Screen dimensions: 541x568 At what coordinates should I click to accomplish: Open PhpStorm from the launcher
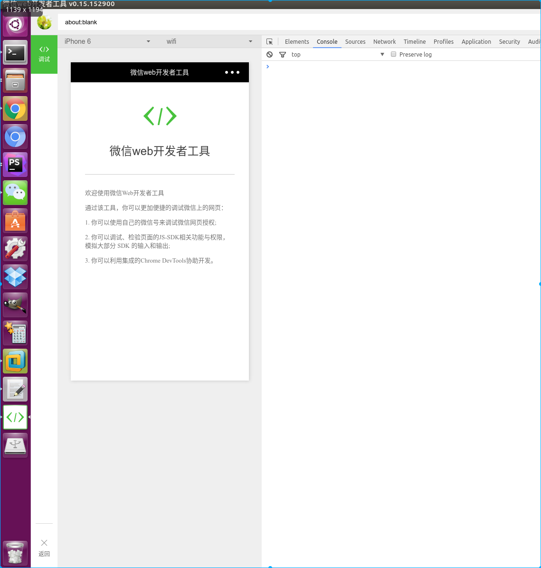[x=15, y=165]
